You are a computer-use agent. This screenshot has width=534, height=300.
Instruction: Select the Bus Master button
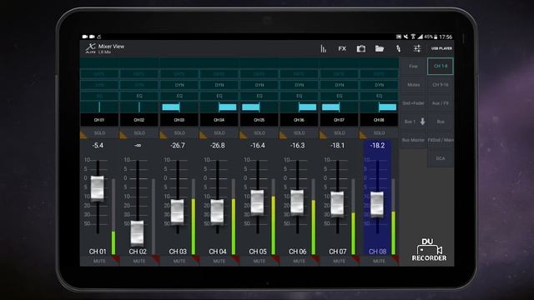click(x=413, y=140)
